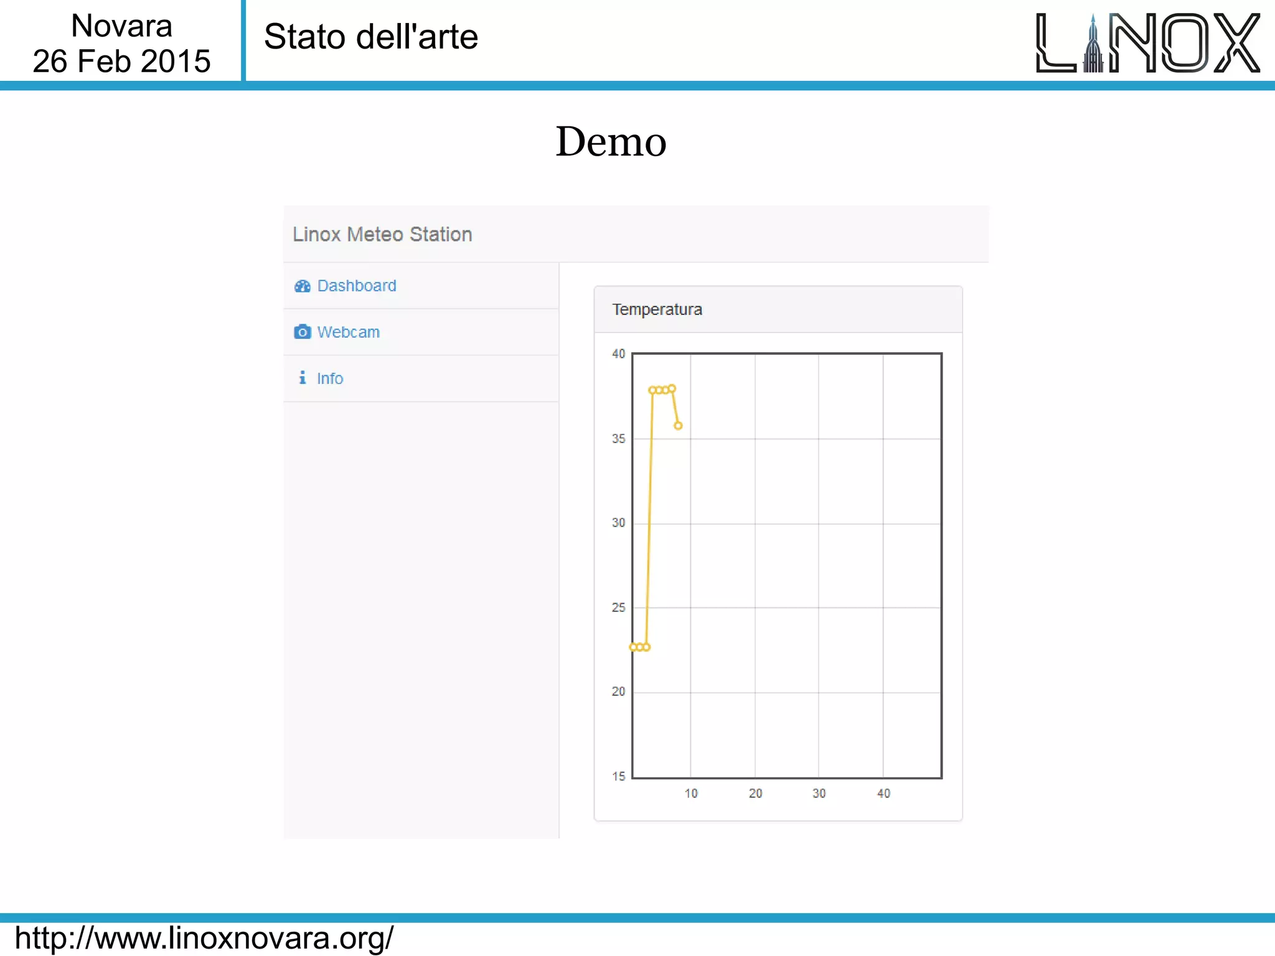
Task: Click the last temperature data point near 36
Action: [x=679, y=426]
